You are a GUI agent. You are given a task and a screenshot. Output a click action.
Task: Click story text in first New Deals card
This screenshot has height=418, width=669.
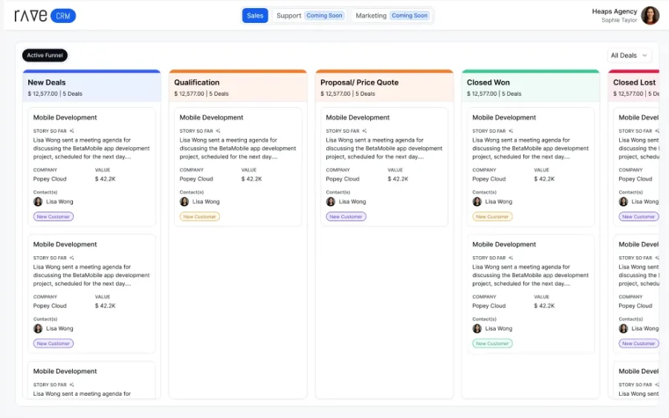91,148
